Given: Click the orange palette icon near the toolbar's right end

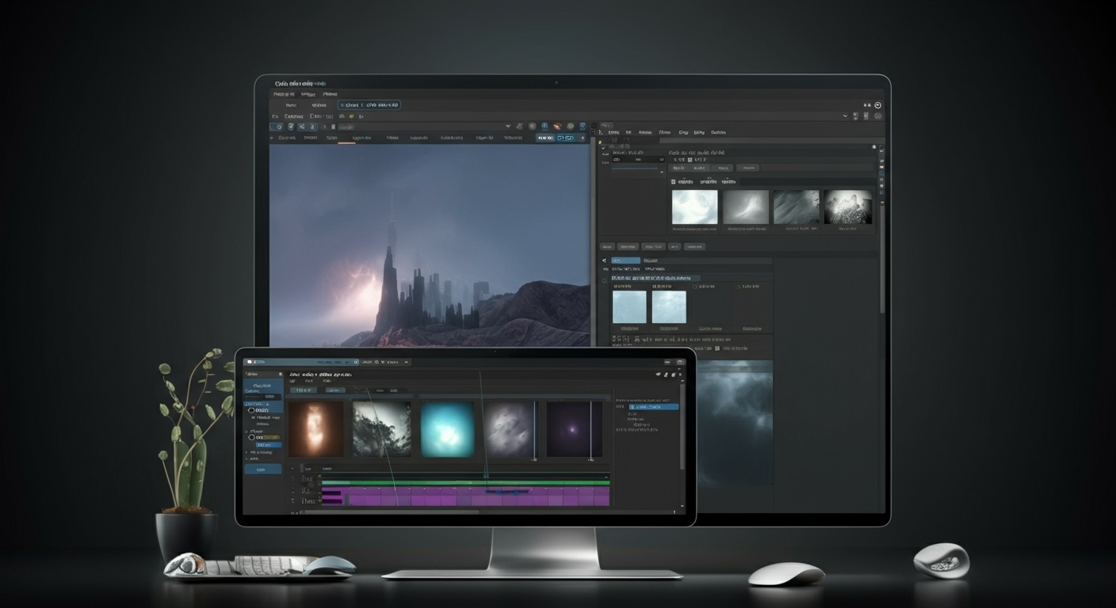Looking at the screenshot, I should [x=556, y=126].
